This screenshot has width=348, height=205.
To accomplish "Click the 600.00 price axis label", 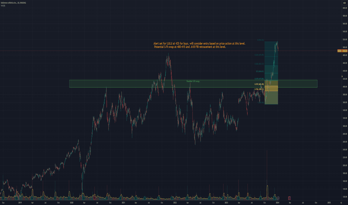I will coord(345,8).
